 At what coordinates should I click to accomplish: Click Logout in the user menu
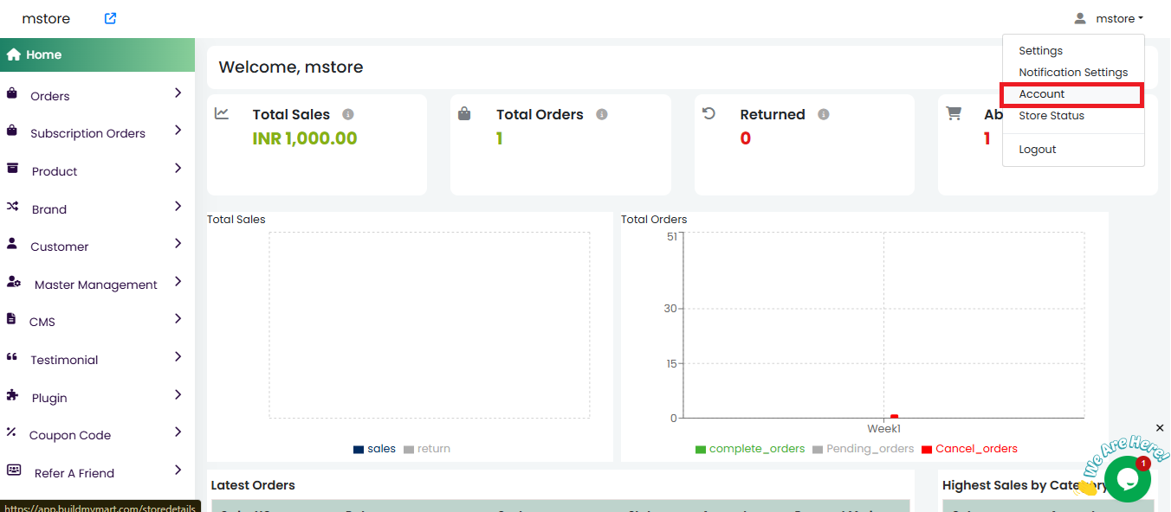click(1038, 150)
